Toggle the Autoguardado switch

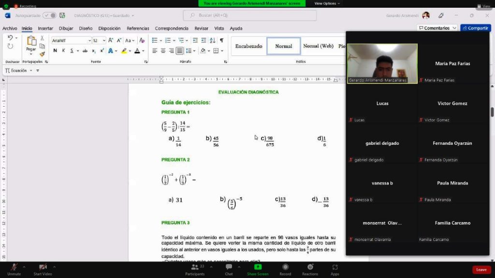coord(49,15)
